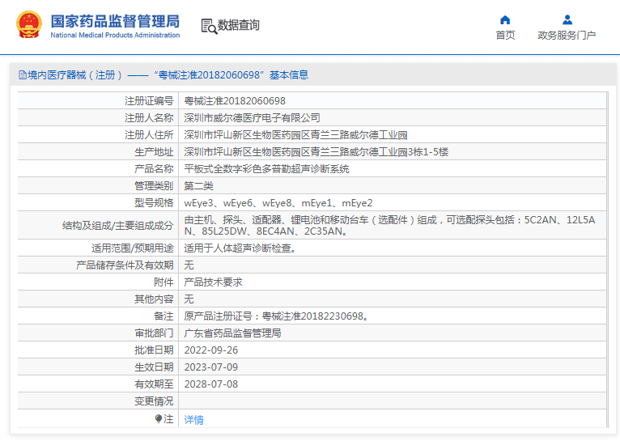
Task: Click the approval date 2022-09-26
Action: pos(211,350)
